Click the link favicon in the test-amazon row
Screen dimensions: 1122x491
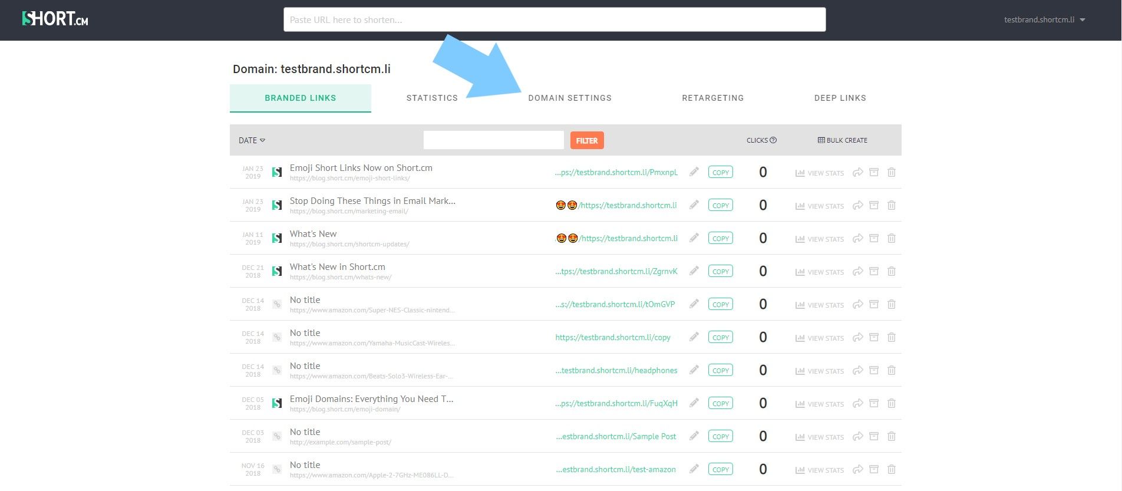coord(276,469)
